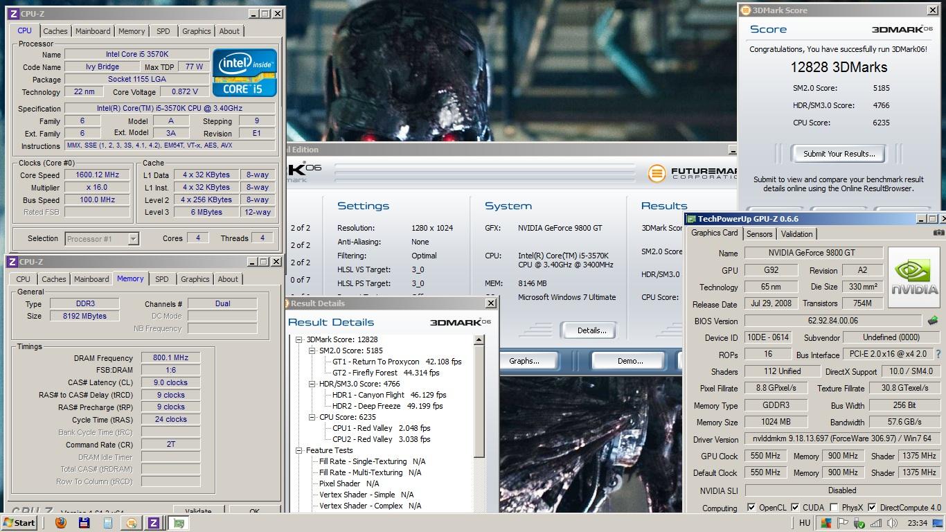Switch to Caches tab in upper CPU-Z

coord(55,31)
